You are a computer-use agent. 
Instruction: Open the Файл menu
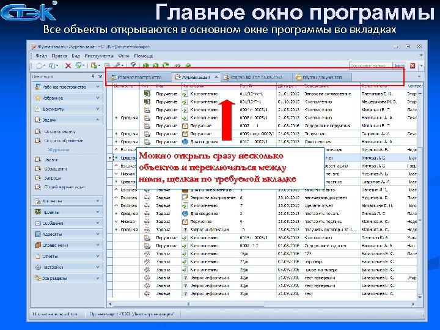[42, 56]
